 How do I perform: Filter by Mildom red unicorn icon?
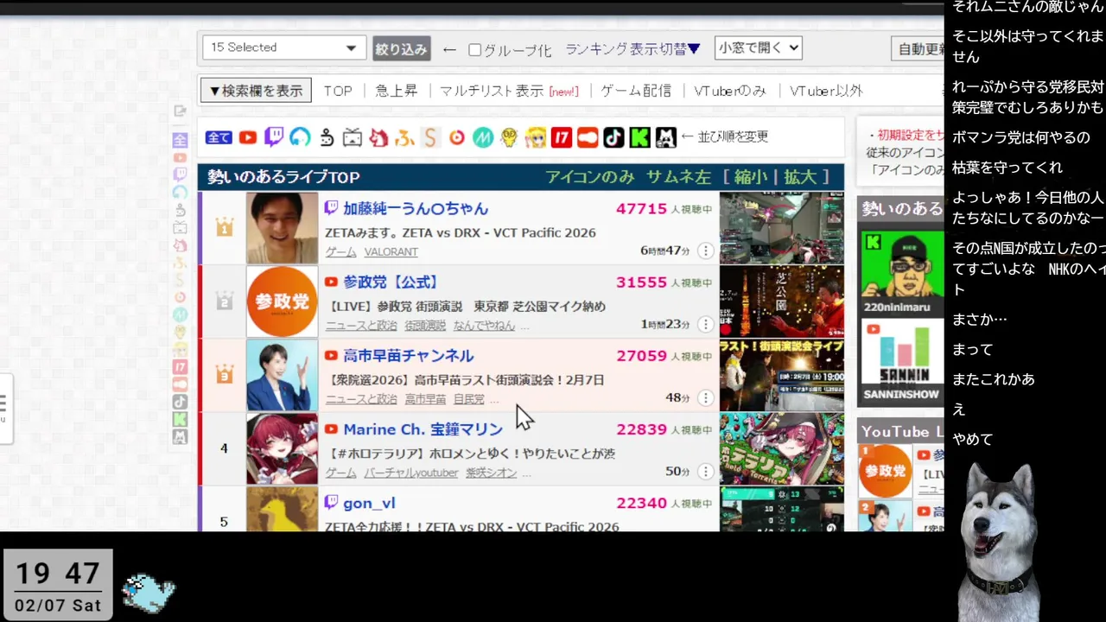pyautogui.click(x=378, y=136)
